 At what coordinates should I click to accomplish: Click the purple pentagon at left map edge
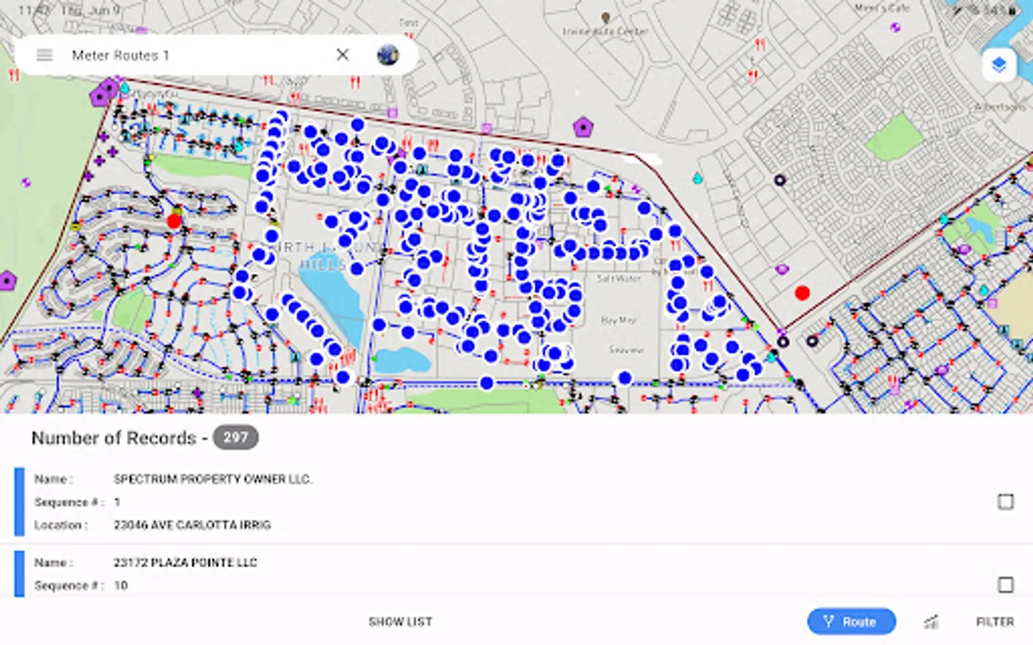(7, 280)
